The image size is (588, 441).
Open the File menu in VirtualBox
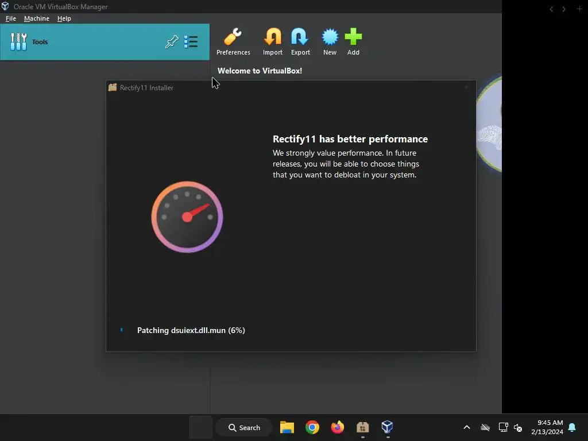(x=11, y=18)
